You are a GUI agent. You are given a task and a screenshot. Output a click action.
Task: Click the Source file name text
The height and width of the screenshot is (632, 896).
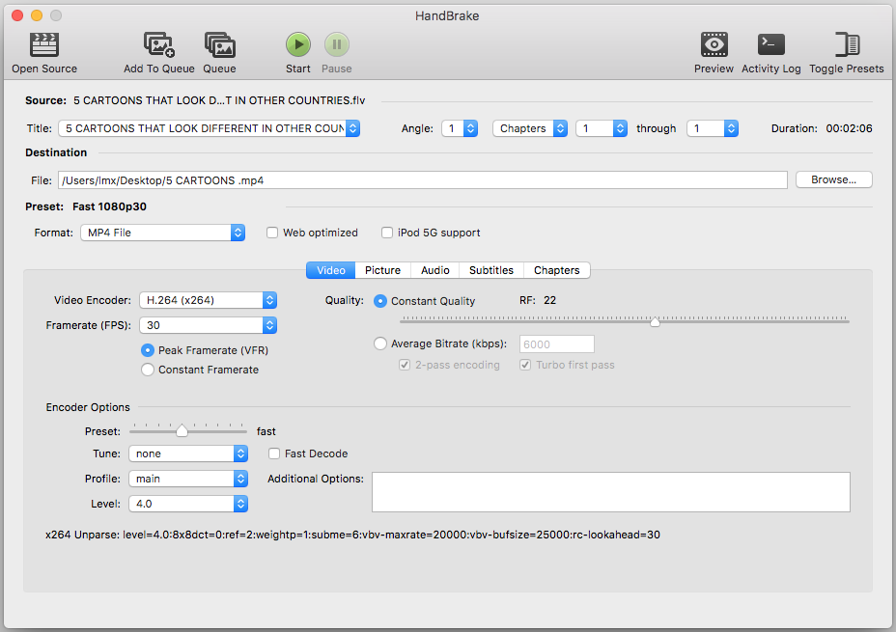point(219,100)
